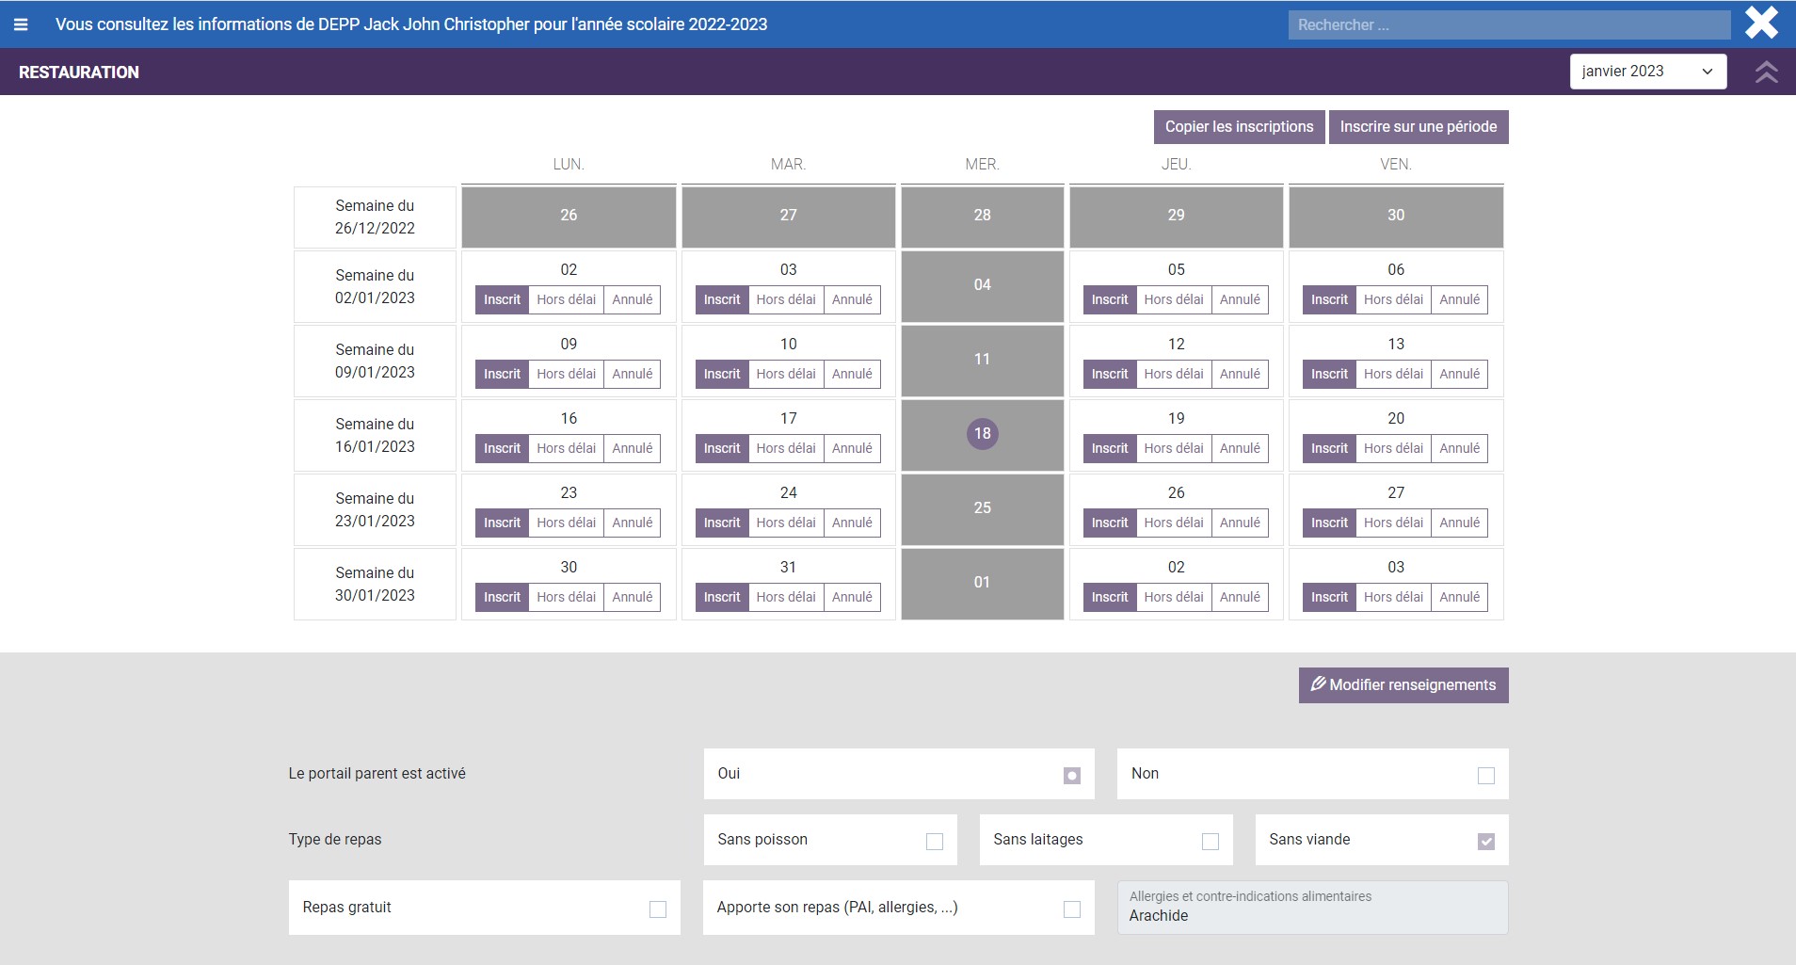The height and width of the screenshot is (965, 1796).
Task: Click the Rechercher search field
Action: [x=1508, y=25]
